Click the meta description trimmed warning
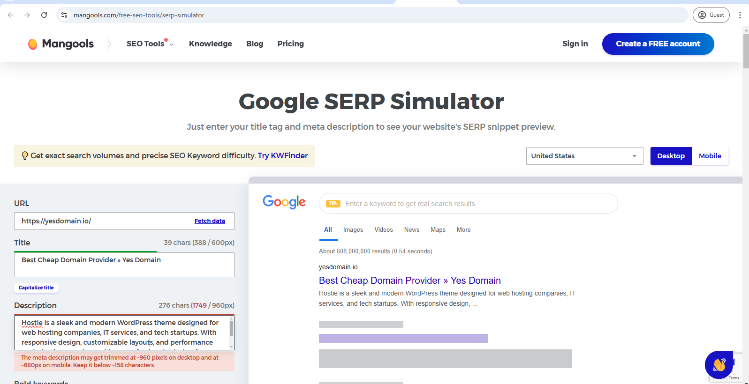The width and height of the screenshot is (749, 384). pos(124,361)
